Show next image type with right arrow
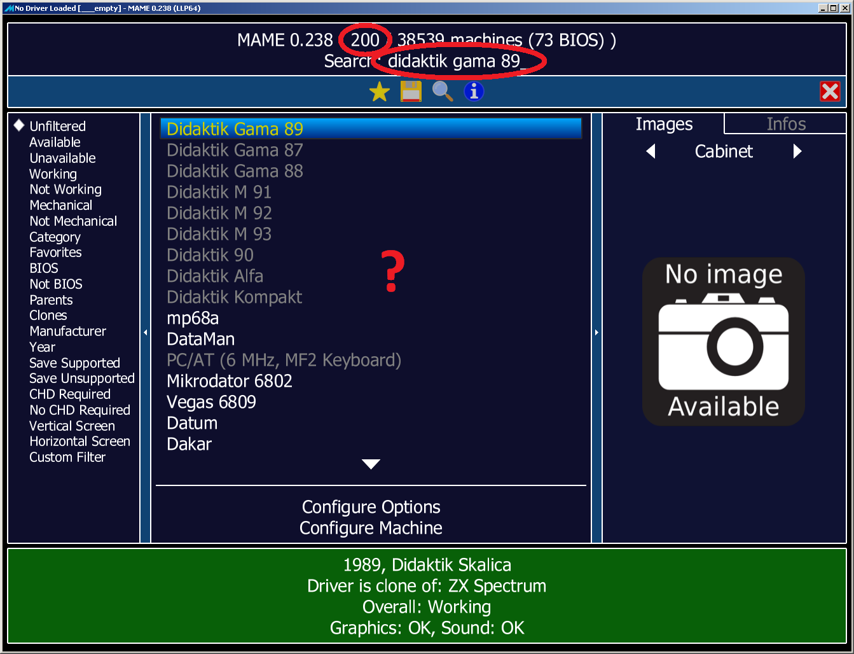The image size is (854, 654). point(797,151)
